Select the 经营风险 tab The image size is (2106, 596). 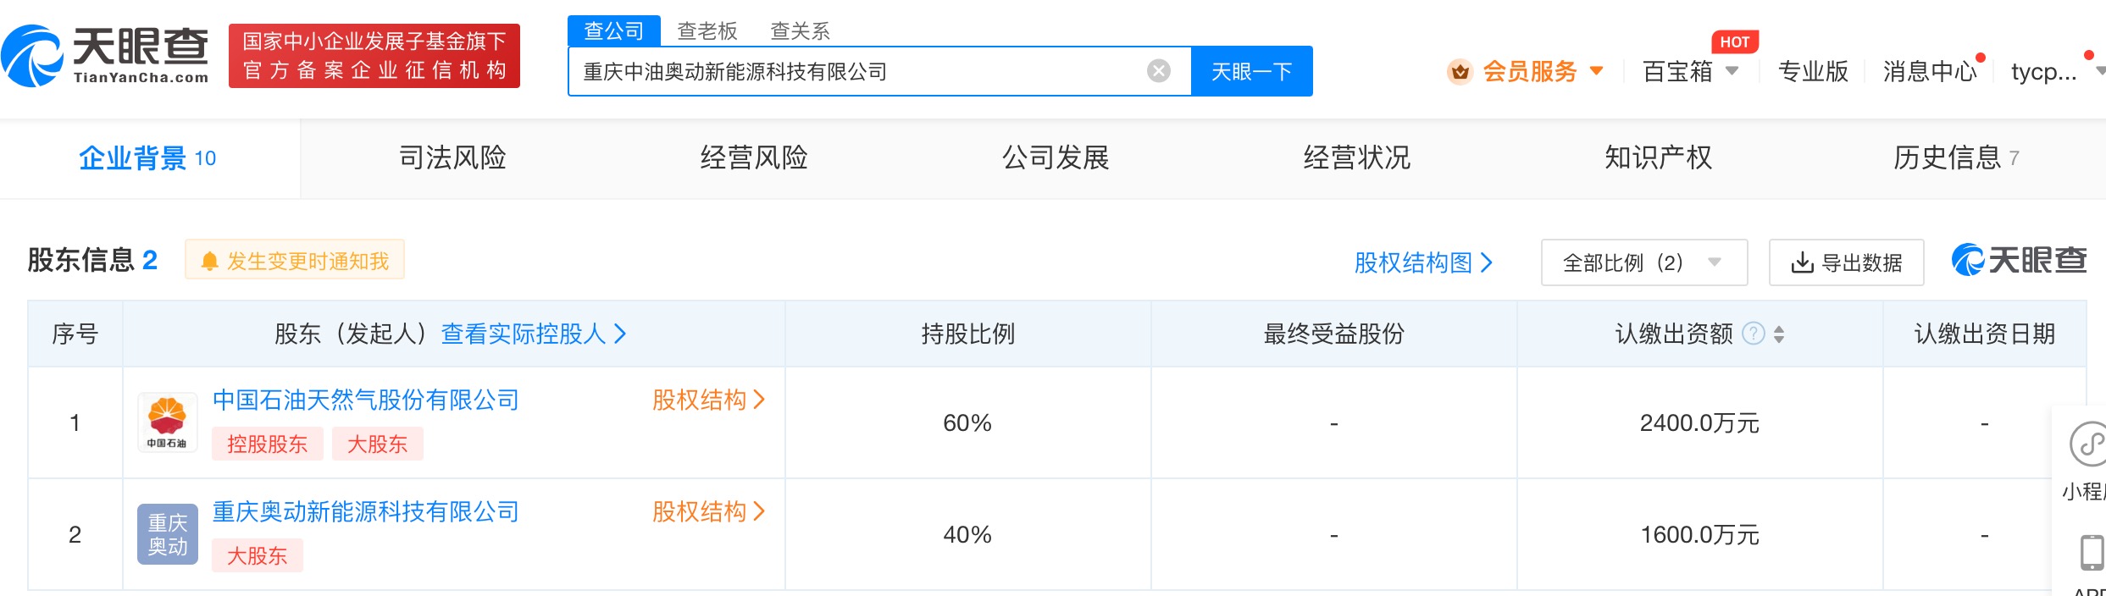[x=754, y=158]
